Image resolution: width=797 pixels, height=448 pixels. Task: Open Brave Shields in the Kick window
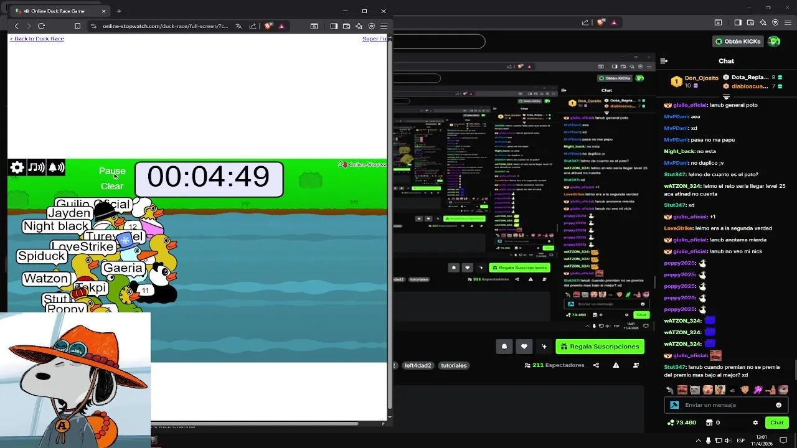tap(601, 22)
